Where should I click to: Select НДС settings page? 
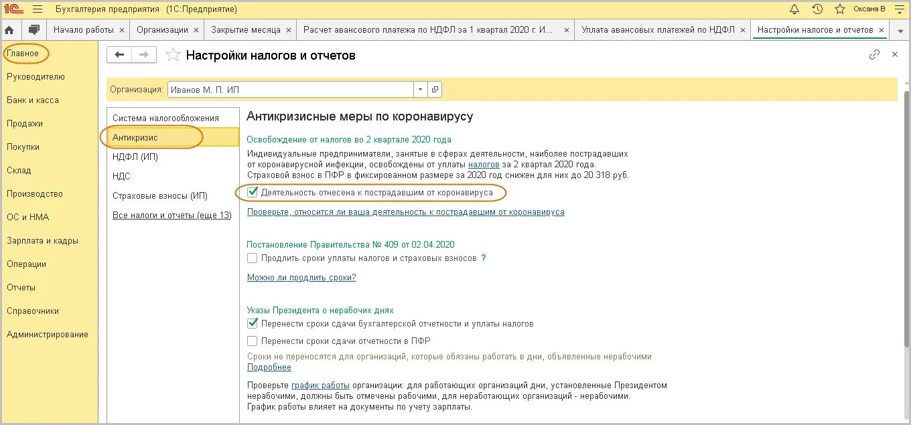(172, 176)
